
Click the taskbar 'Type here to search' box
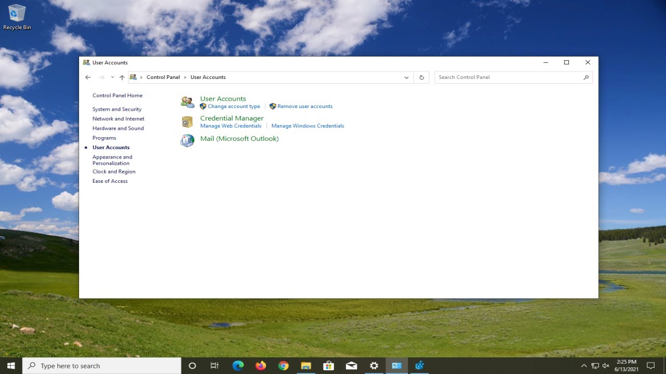(x=102, y=366)
